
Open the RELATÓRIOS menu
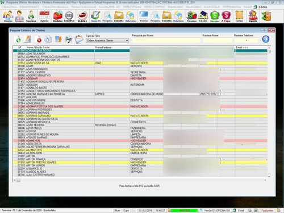pyautogui.click(x=193, y=7)
